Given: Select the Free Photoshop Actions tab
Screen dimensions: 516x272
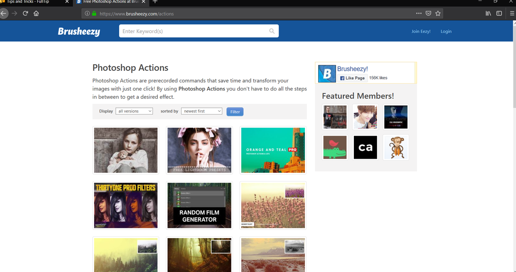Looking at the screenshot, I should coord(111,2).
